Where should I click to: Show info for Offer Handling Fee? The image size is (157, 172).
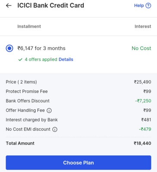(49, 111)
